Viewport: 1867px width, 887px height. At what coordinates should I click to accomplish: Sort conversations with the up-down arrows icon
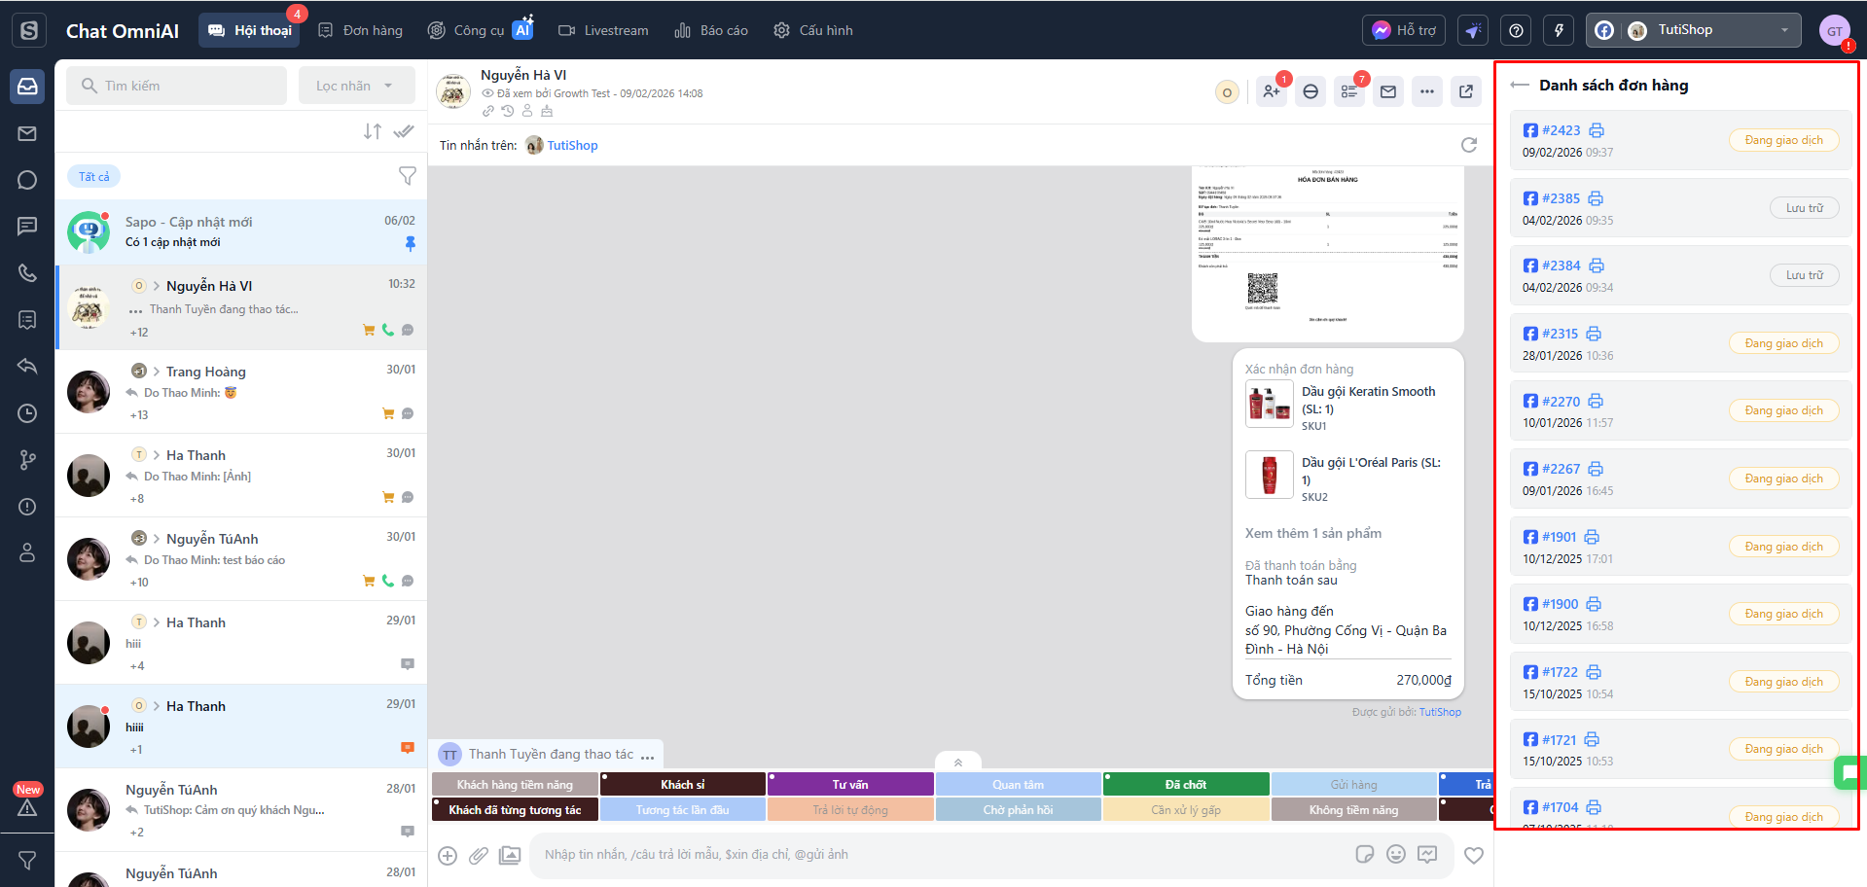point(373,131)
